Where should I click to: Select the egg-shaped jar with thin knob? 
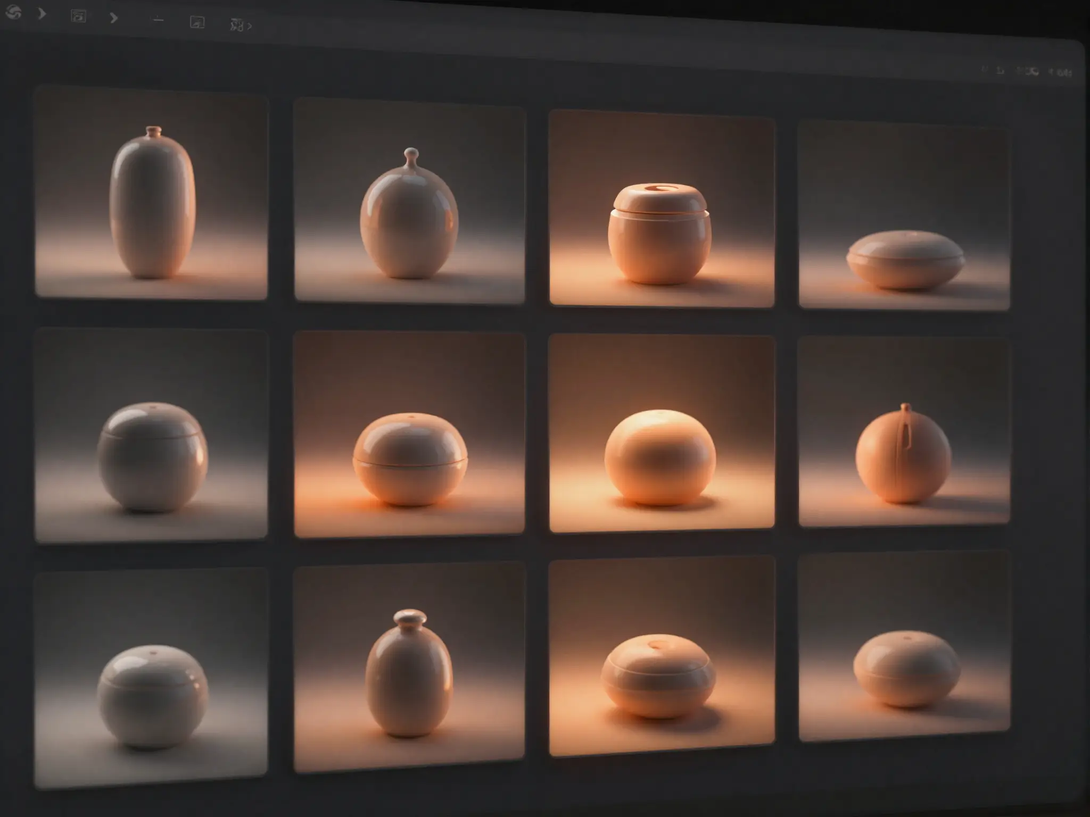point(409,201)
